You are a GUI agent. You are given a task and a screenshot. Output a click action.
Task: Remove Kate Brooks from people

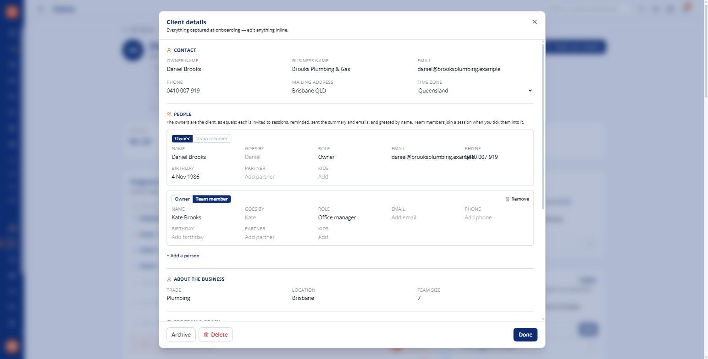coord(517,199)
